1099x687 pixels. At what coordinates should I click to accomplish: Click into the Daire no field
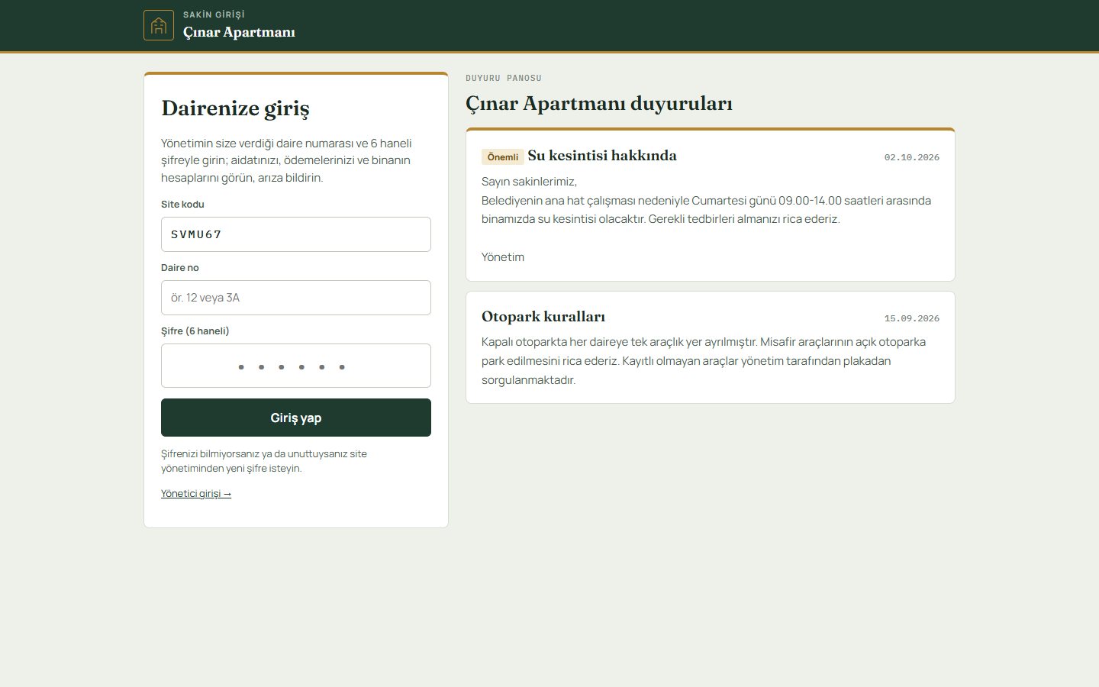[x=296, y=298]
